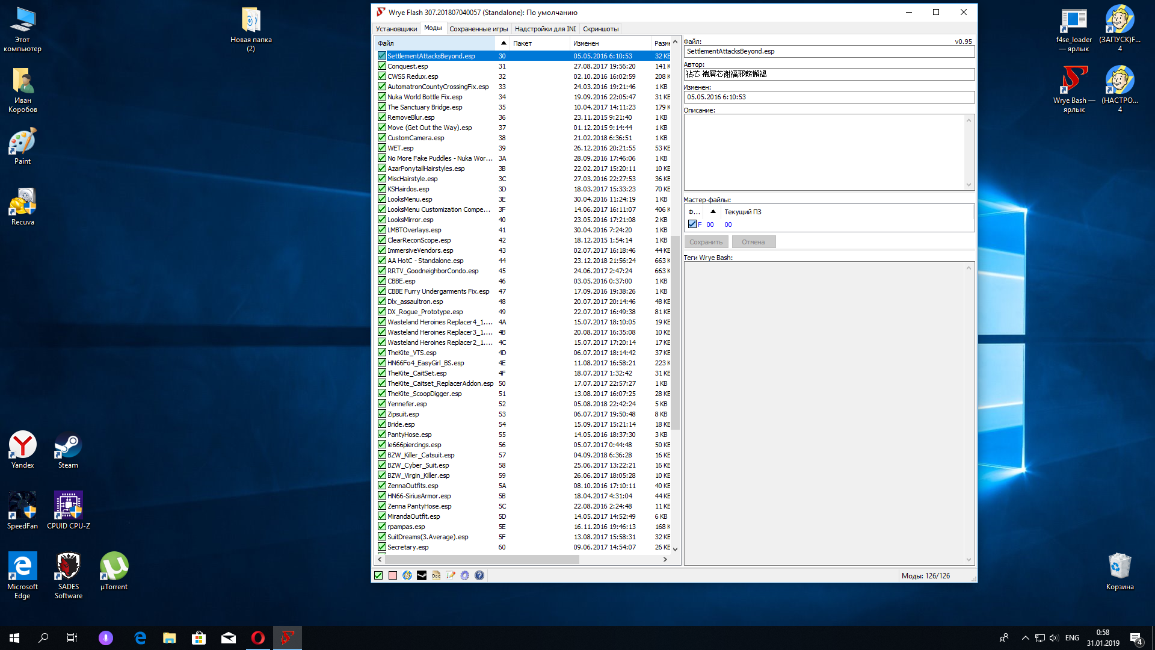The height and width of the screenshot is (650, 1155).
Task: Click sort arrow in master files header
Action: click(713, 212)
